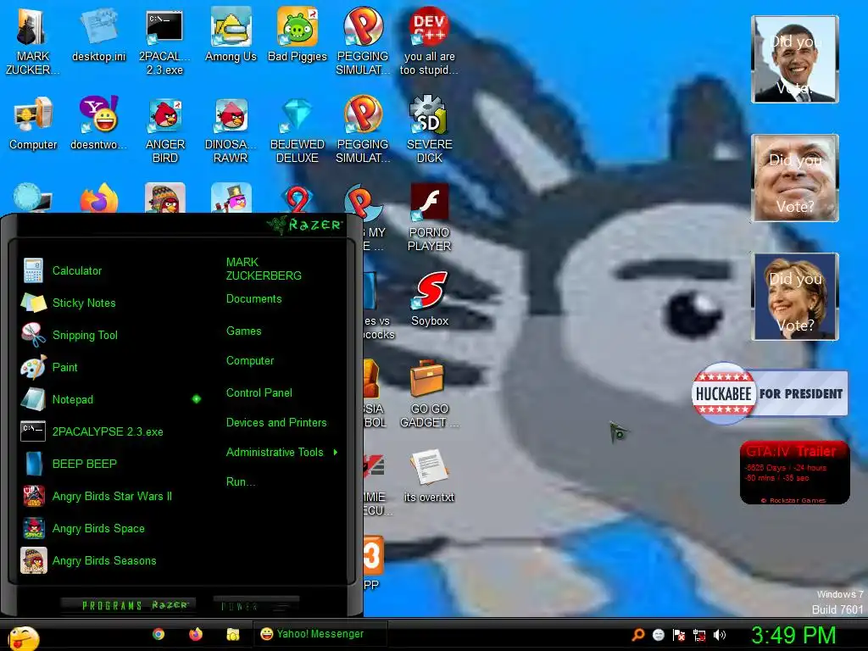Click the Calculator icon in Start menu

[33, 270]
